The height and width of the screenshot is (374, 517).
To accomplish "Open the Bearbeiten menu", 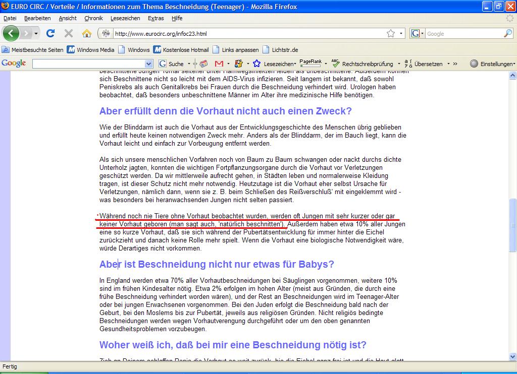I will (x=37, y=18).
